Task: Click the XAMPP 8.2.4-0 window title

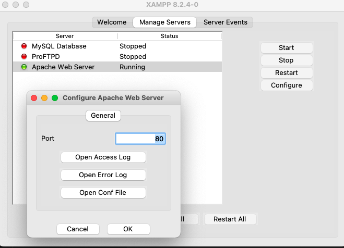Action: (x=172, y=5)
